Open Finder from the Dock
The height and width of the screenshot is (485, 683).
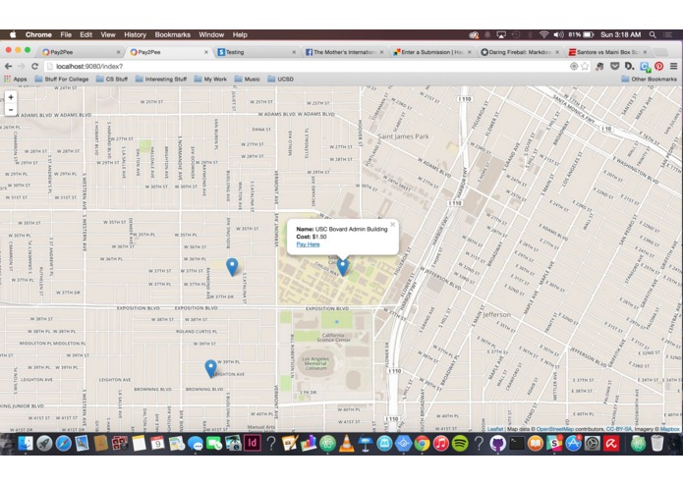(x=26, y=444)
